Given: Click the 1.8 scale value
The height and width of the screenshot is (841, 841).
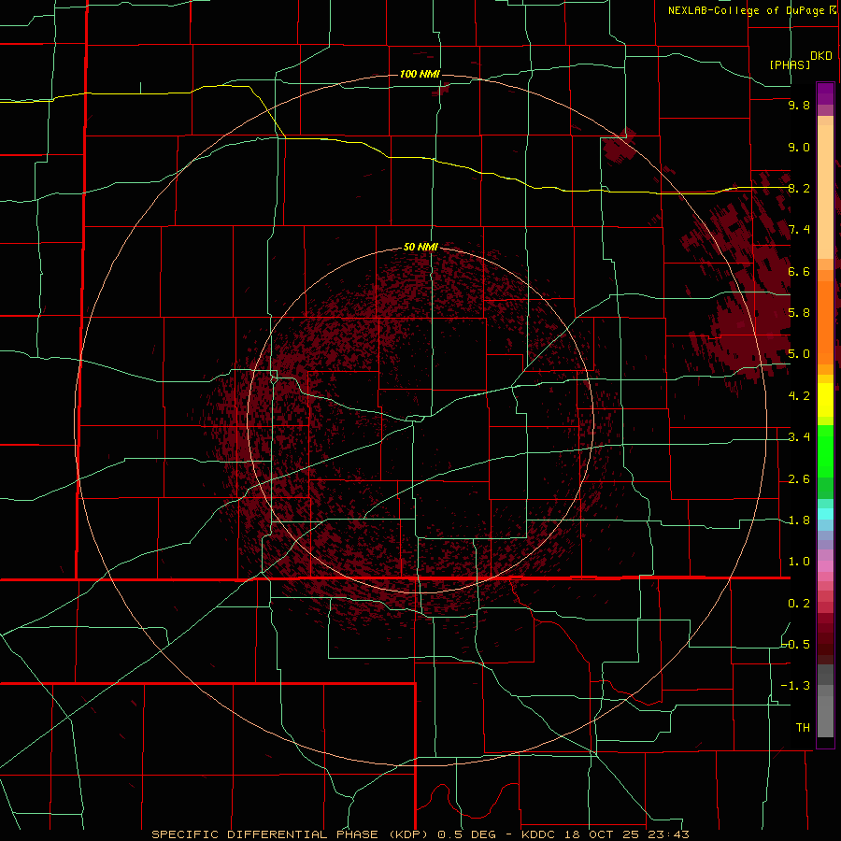Looking at the screenshot, I should [x=799, y=520].
